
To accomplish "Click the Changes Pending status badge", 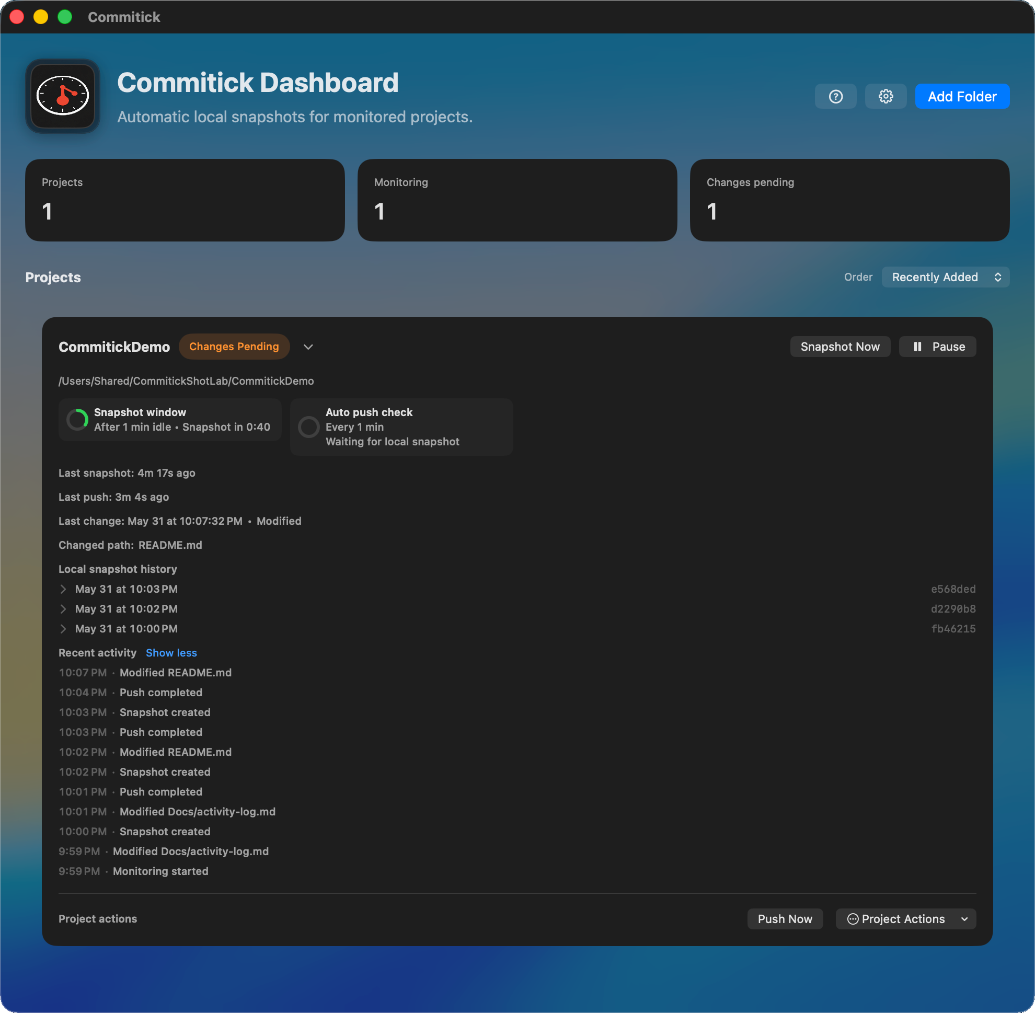I will [x=234, y=347].
